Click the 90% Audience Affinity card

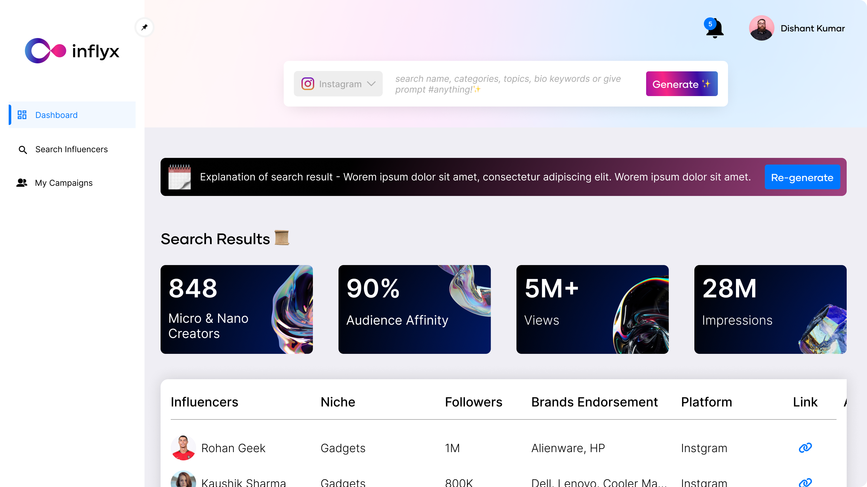coord(414,309)
